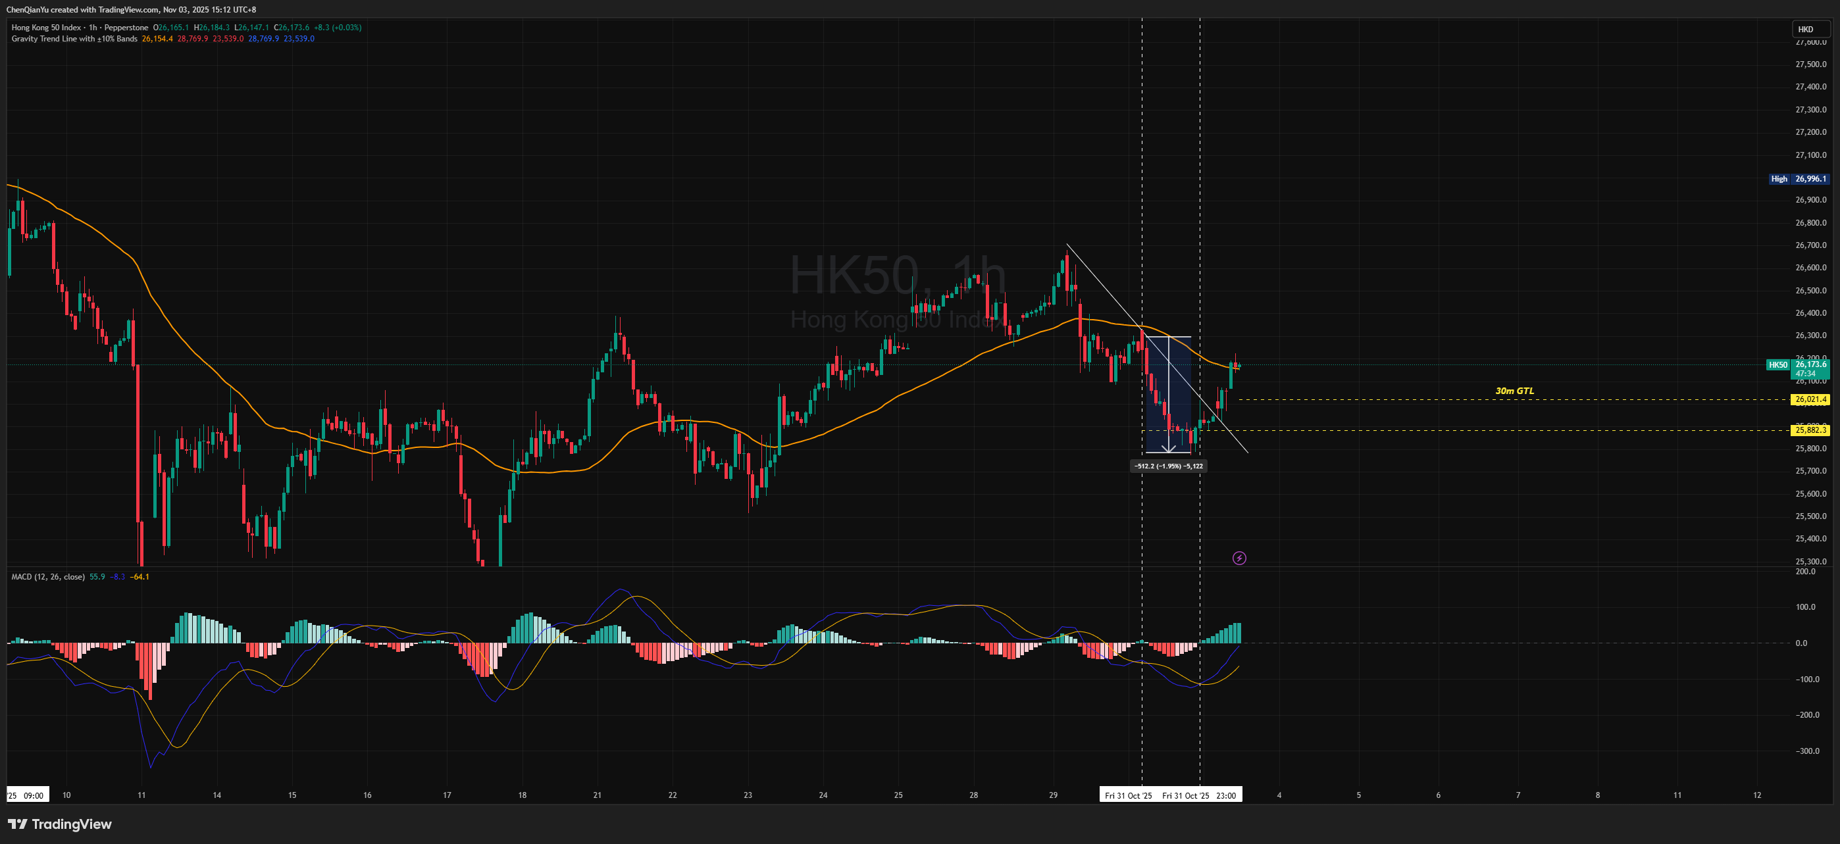Image resolution: width=1840 pixels, height=844 pixels.
Task: Click the High 26,996.1 price label
Action: 1799,179
